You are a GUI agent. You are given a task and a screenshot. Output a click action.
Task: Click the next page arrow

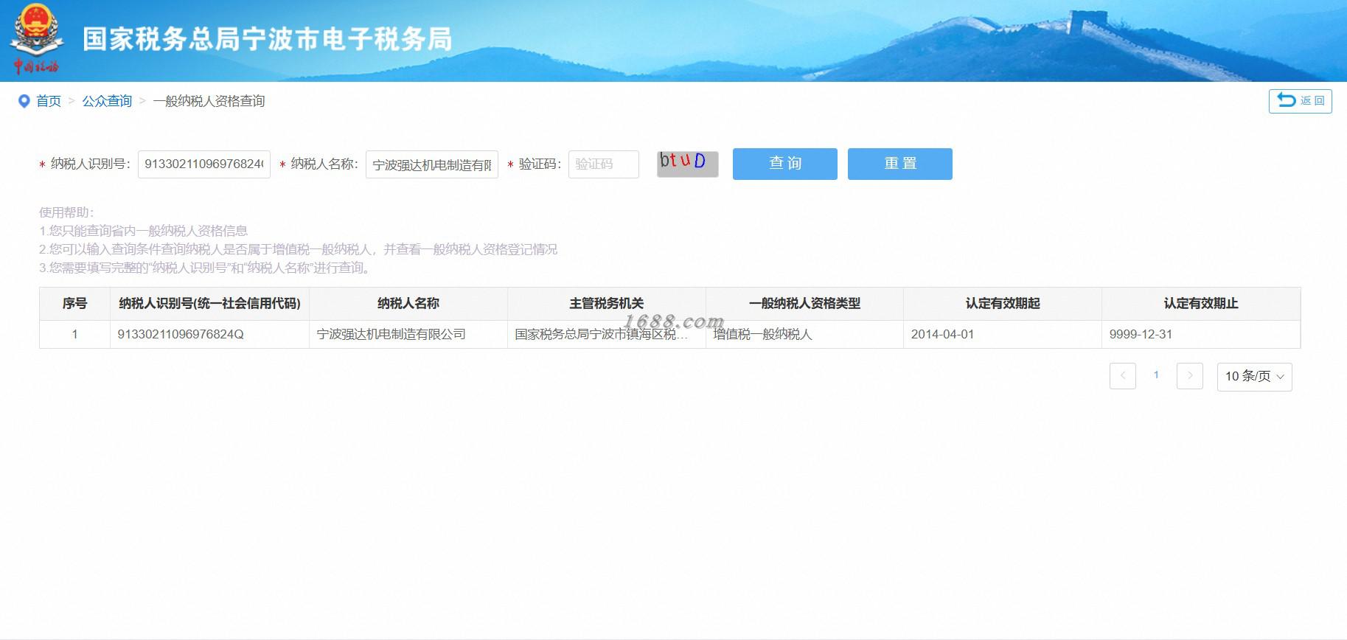(x=1189, y=376)
